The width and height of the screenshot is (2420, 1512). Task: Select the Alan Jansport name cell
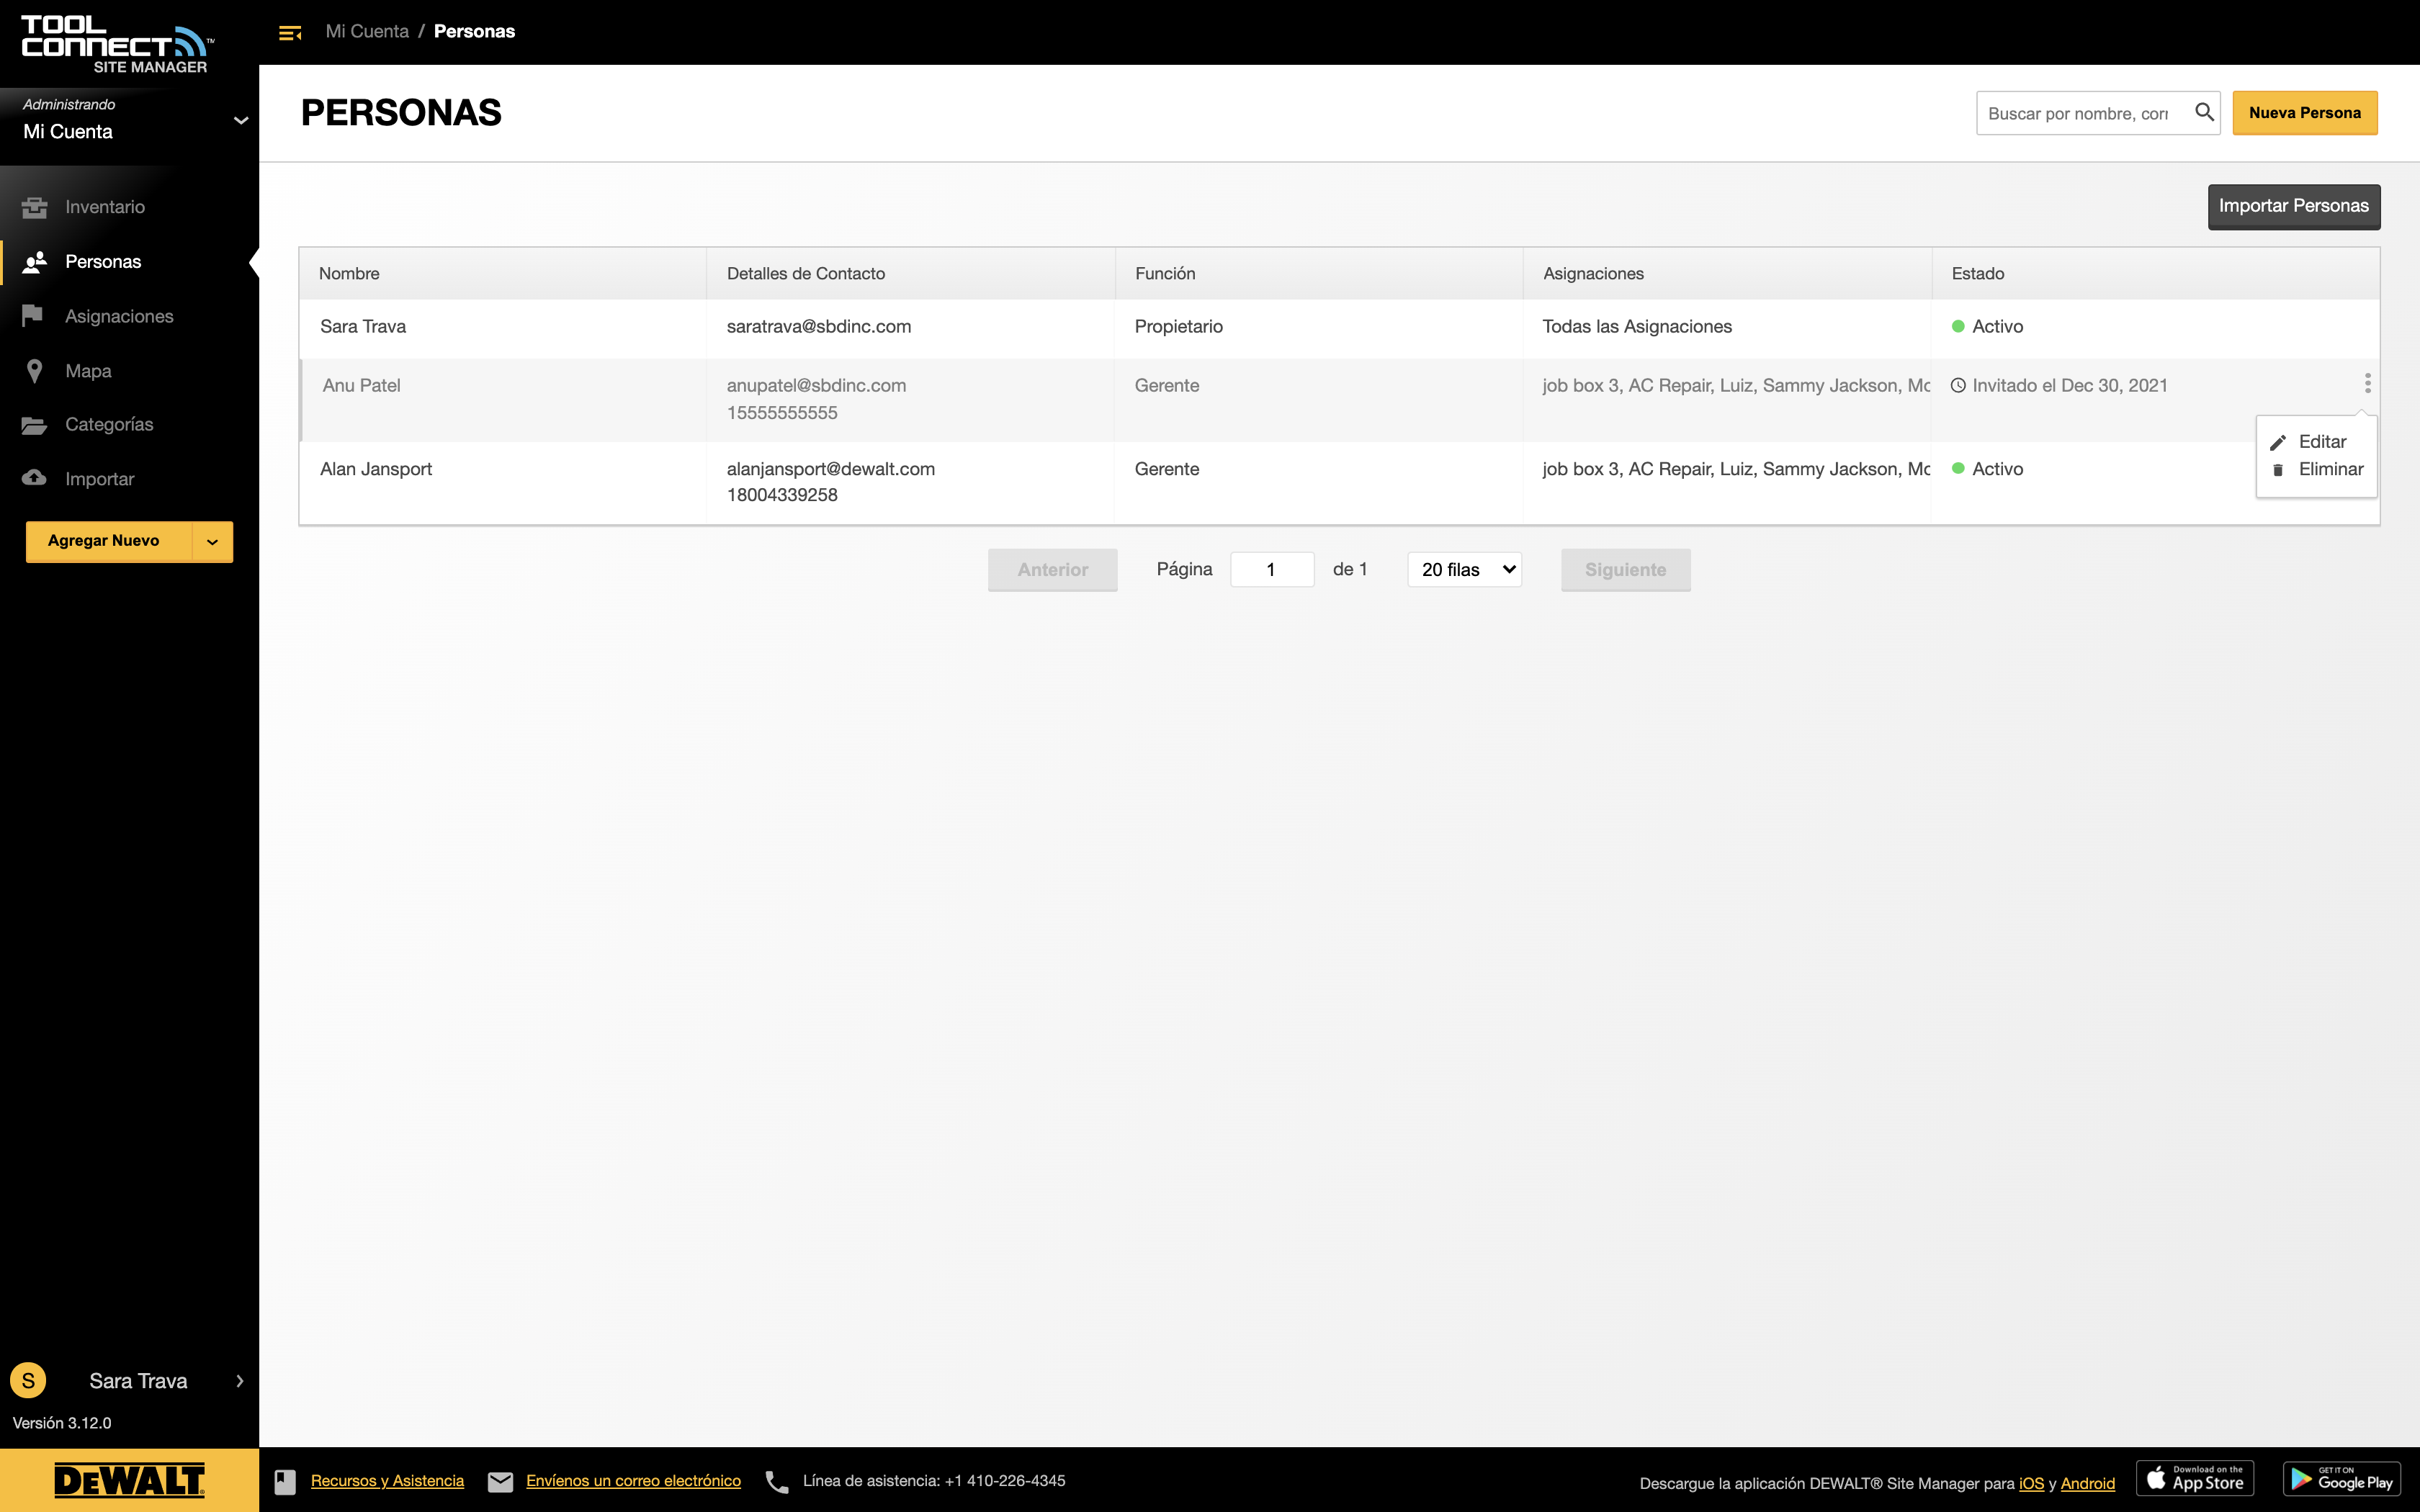coord(376,469)
